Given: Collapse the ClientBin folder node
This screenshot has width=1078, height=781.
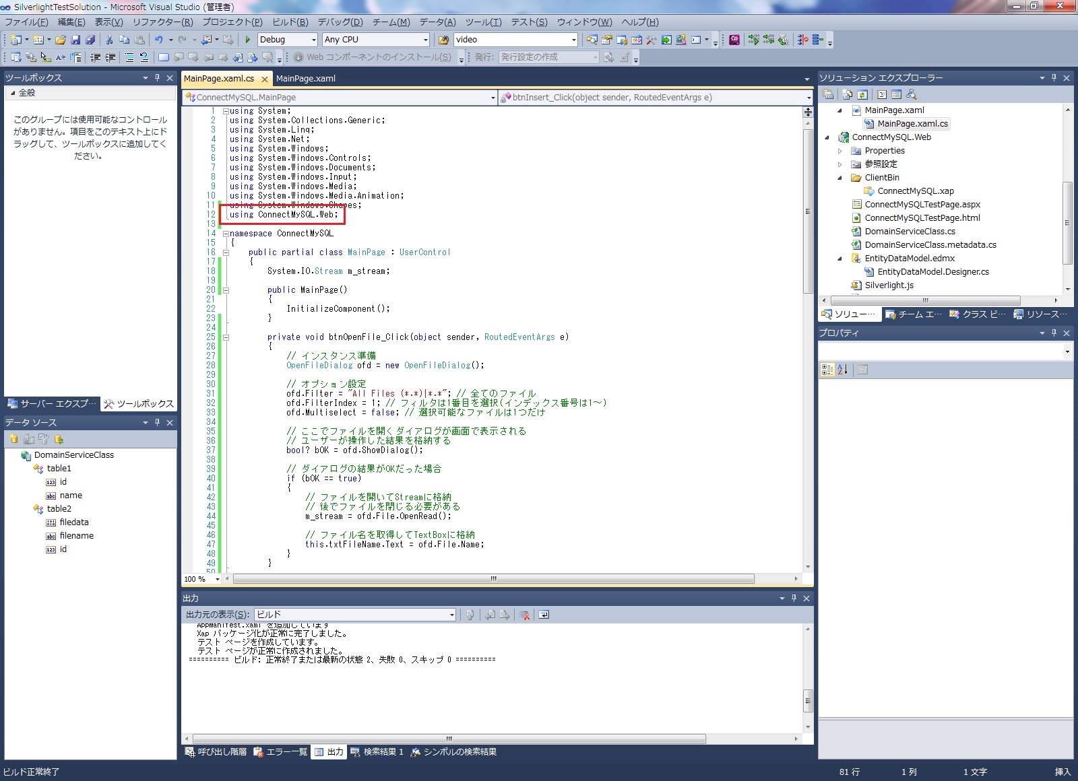Looking at the screenshot, I should coord(839,178).
